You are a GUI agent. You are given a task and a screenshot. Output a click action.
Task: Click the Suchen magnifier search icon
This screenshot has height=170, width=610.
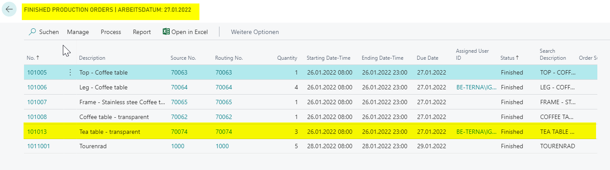(x=32, y=32)
